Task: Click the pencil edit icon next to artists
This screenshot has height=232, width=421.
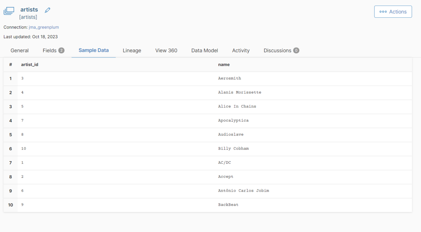Action: pos(47,10)
